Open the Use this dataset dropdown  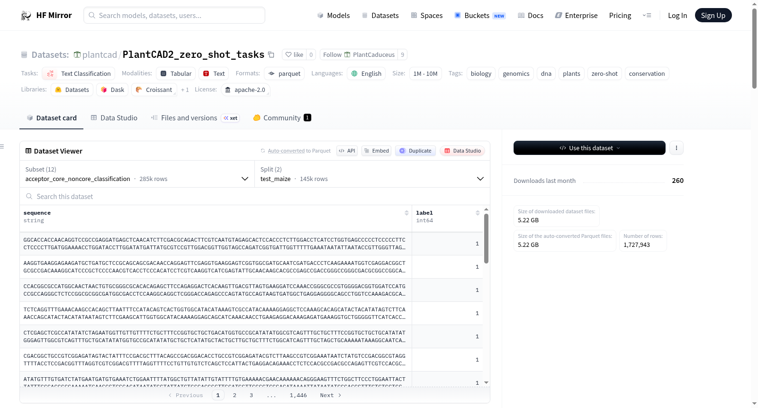coord(589,148)
